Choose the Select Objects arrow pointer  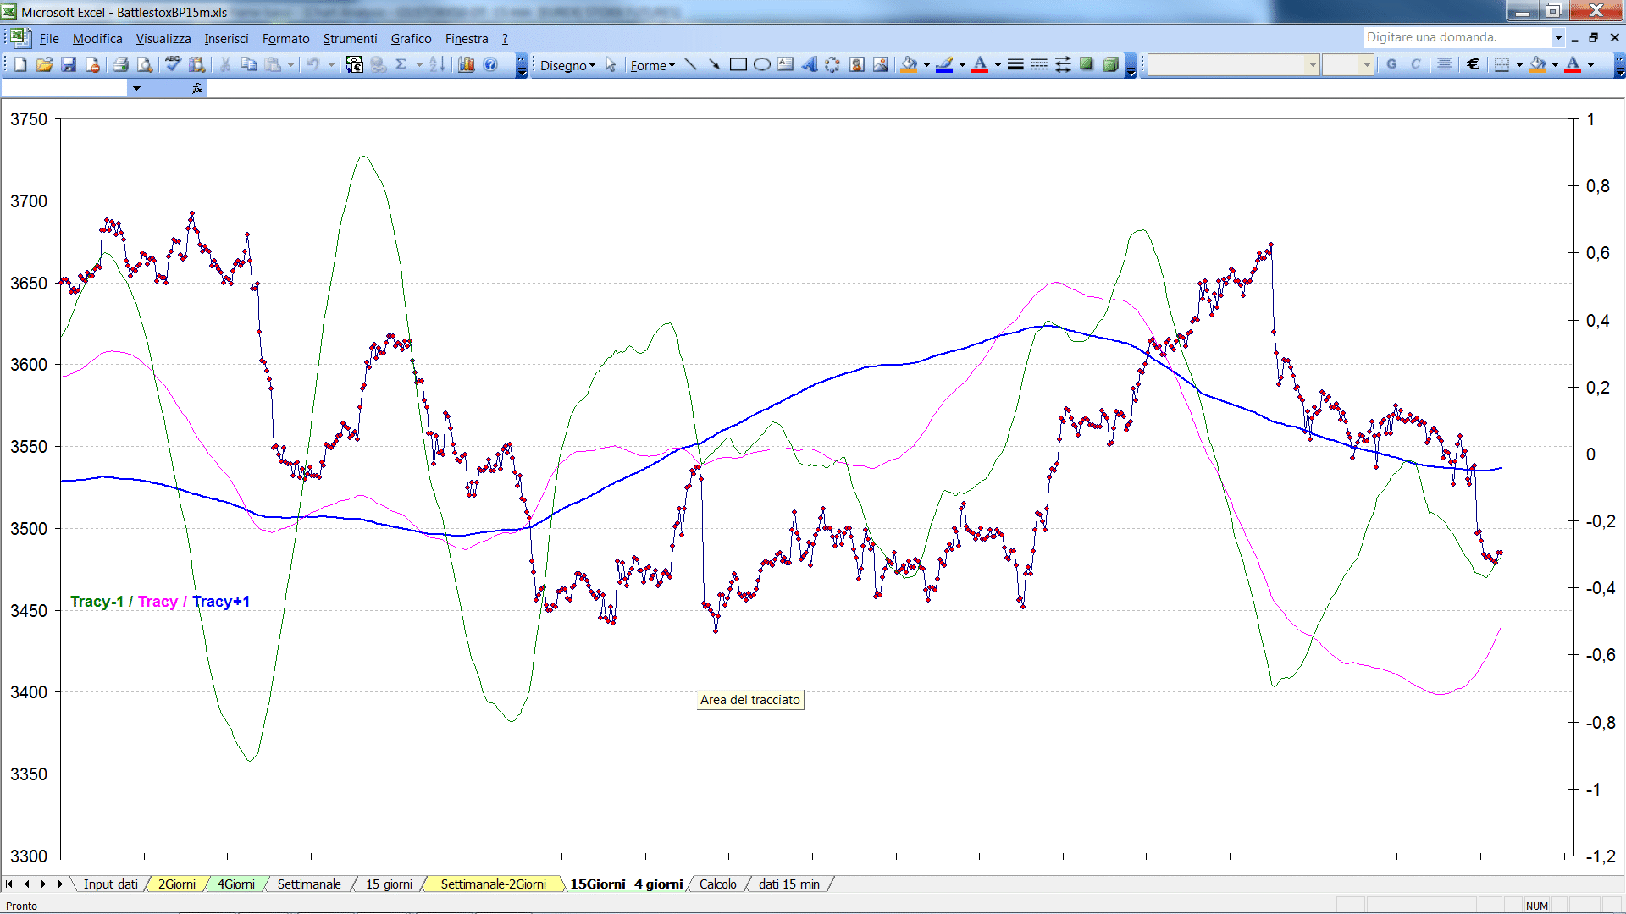point(611,65)
